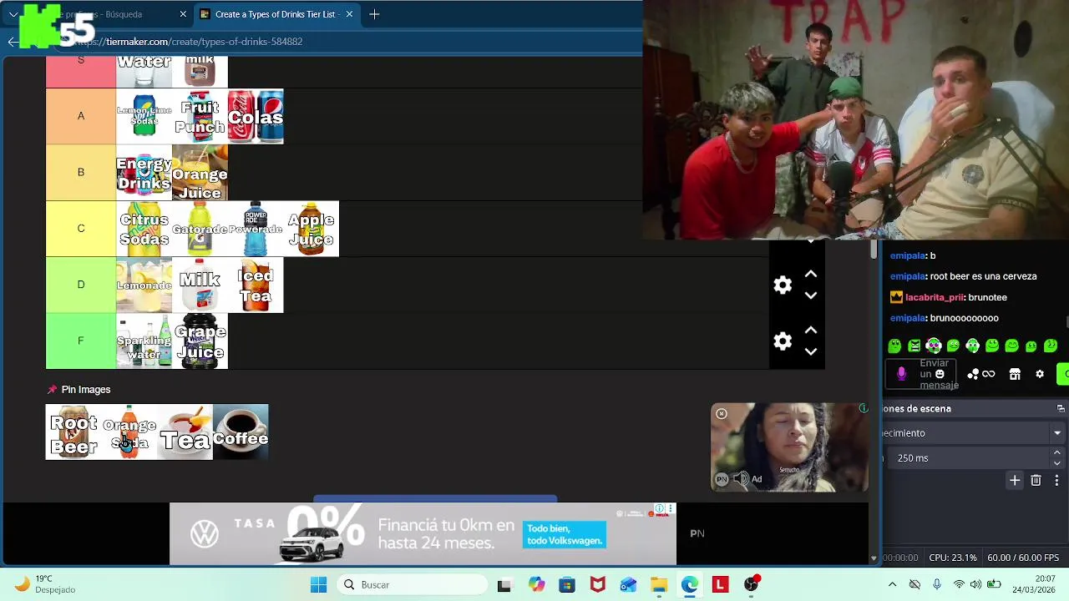This screenshot has height=601, width=1069.
Task: Add new scene transition with plus icon
Action: [x=1015, y=480]
